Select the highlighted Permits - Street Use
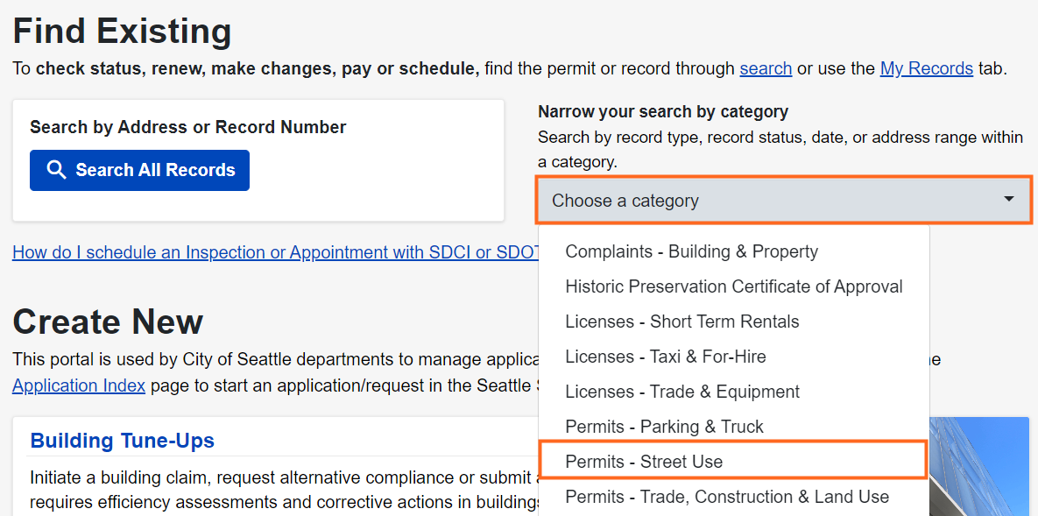Viewport: 1038px width, 516px height. pos(644,462)
